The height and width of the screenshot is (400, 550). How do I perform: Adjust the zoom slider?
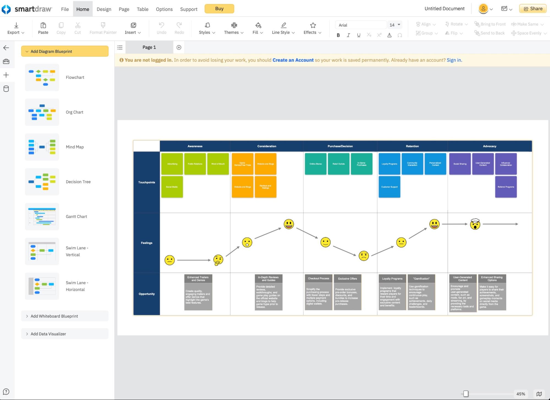(x=466, y=393)
